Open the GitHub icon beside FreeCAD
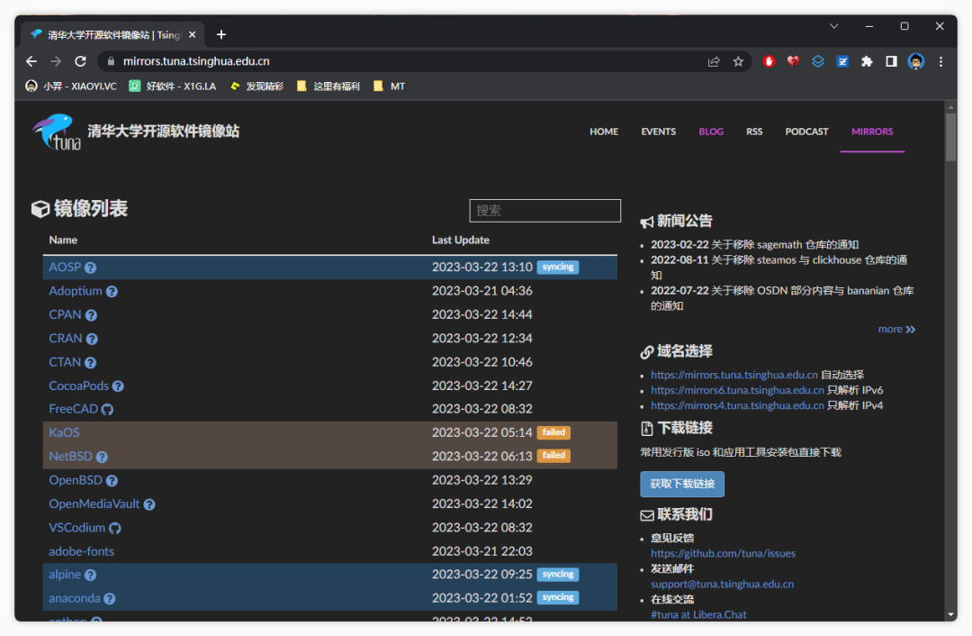 [x=107, y=410]
